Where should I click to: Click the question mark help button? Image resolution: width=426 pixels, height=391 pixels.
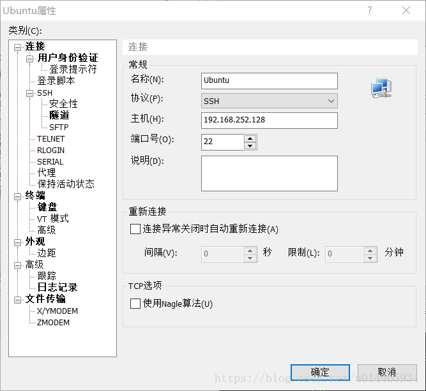point(370,10)
